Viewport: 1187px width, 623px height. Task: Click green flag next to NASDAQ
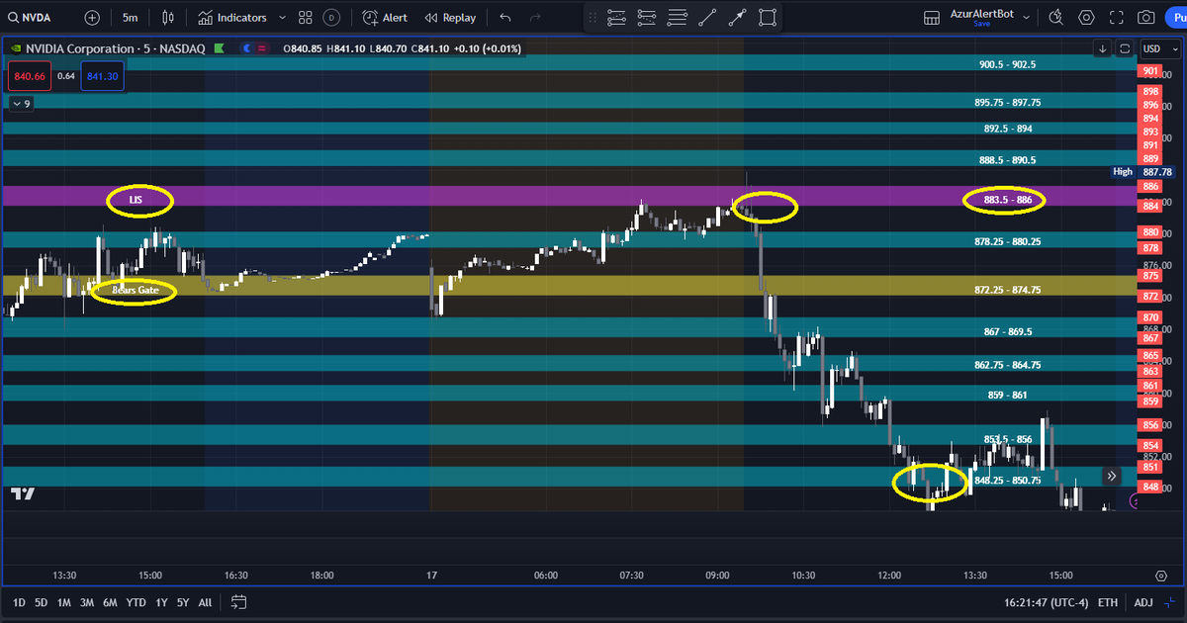pos(218,48)
